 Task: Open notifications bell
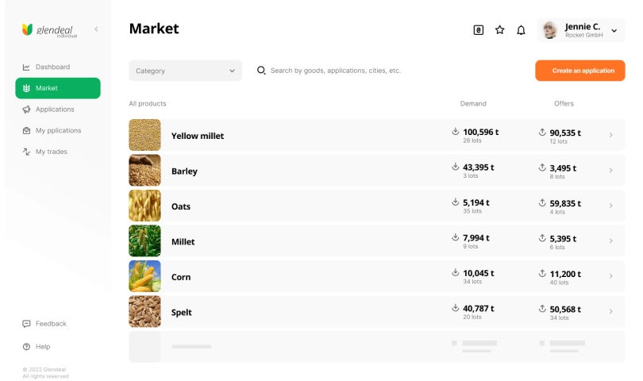(521, 30)
